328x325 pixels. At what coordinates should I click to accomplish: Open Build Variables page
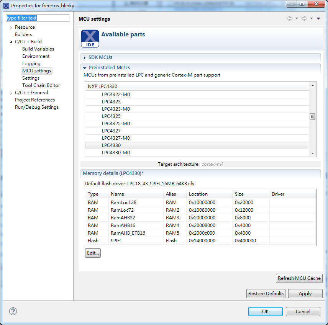[x=38, y=49]
